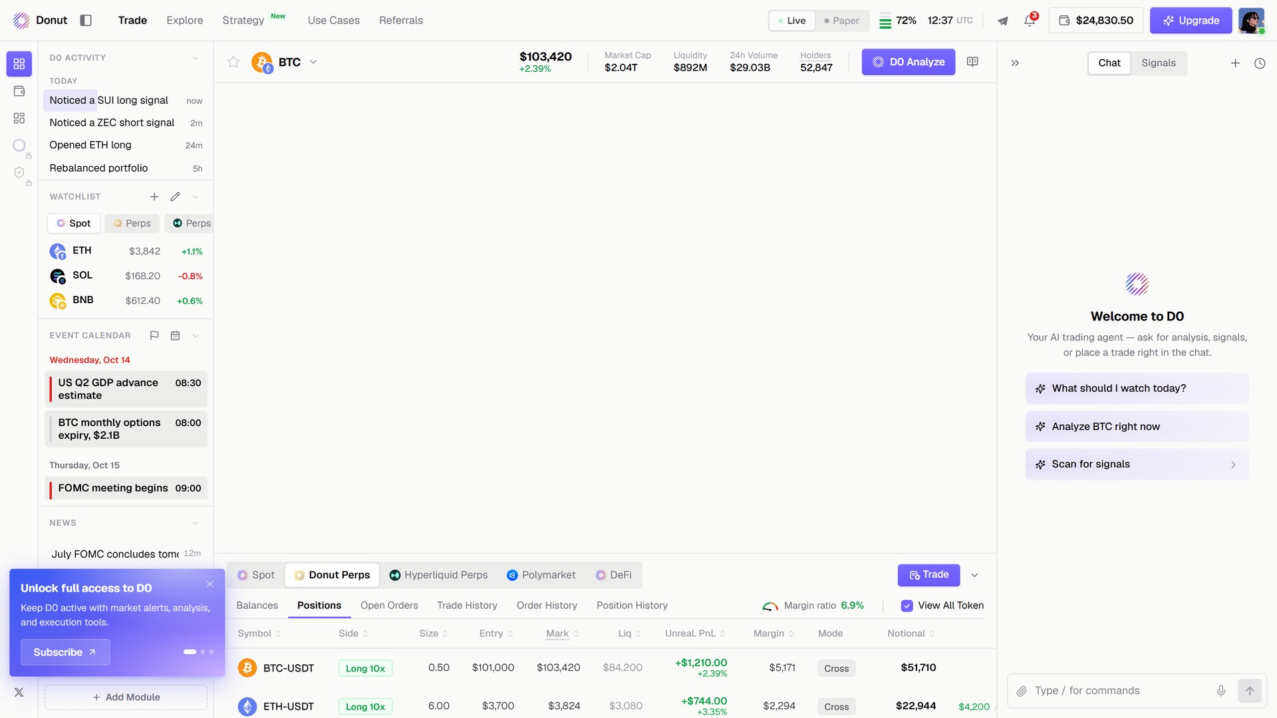1277x718 pixels.
Task: Favorite BTC with the star icon
Action: click(233, 62)
